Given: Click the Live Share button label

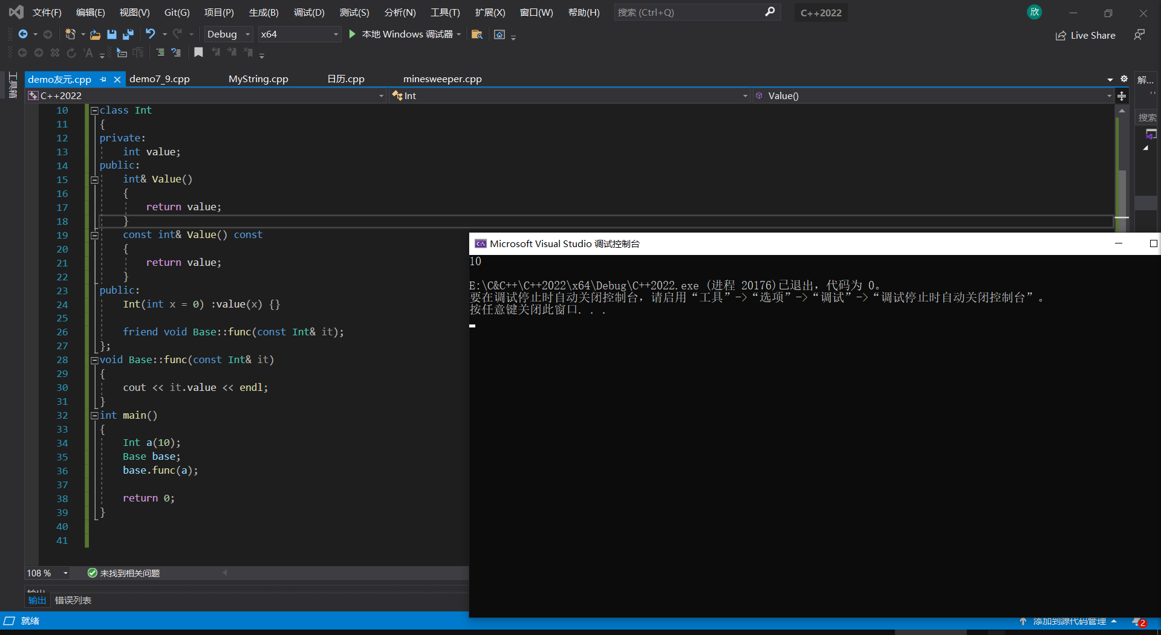Looking at the screenshot, I should (1093, 36).
